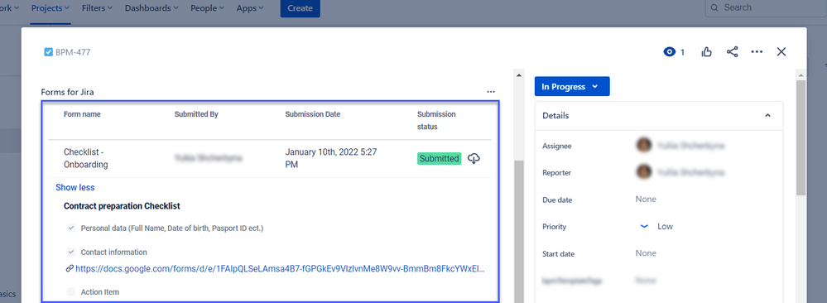Click the Contract preparation Checklist heading
827x303 pixels.
[123, 206]
